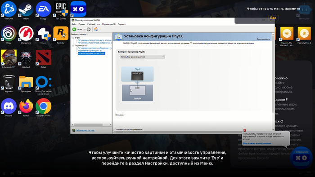The height and width of the screenshot is (177, 315).
Task: Launch Battle.net from the desktop
Action: click(9, 10)
